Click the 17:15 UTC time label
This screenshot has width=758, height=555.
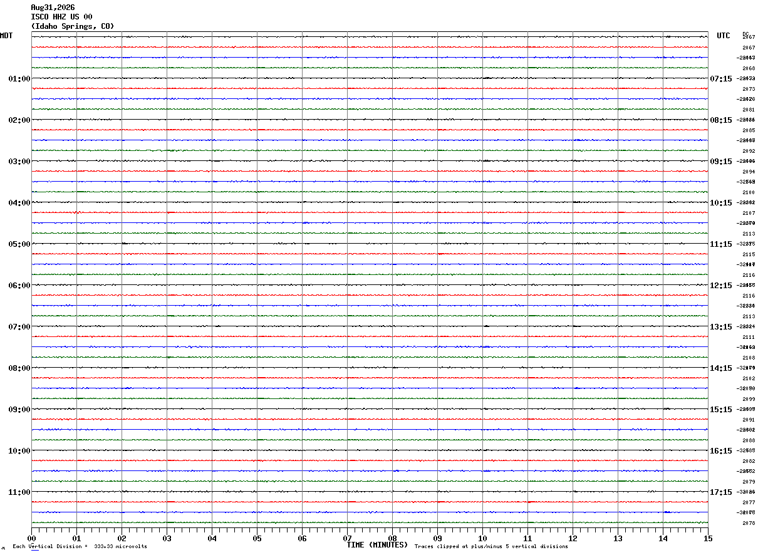721,492
